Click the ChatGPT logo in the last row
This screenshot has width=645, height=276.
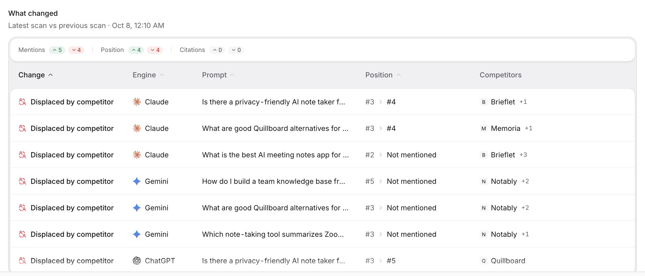137,261
